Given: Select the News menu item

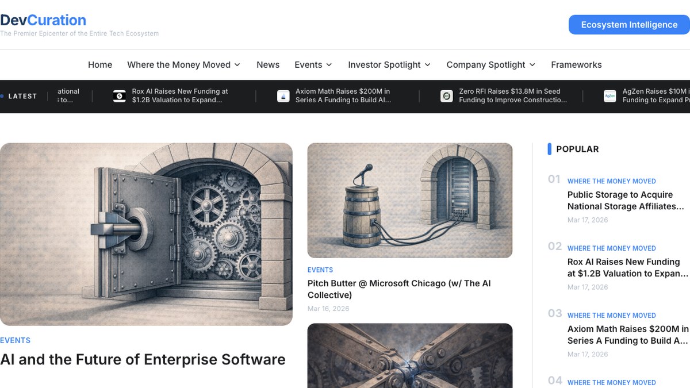Looking at the screenshot, I should (x=268, y=65).
